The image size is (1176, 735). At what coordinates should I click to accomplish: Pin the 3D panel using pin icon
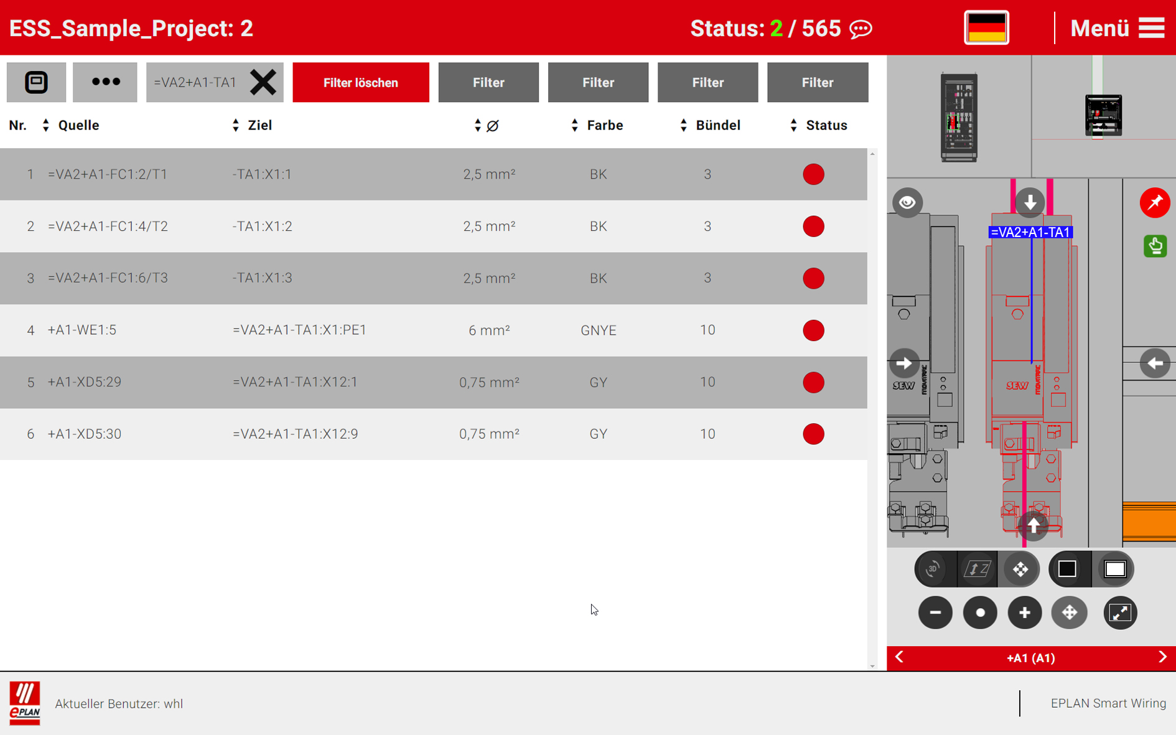[x=1155, y=202]
